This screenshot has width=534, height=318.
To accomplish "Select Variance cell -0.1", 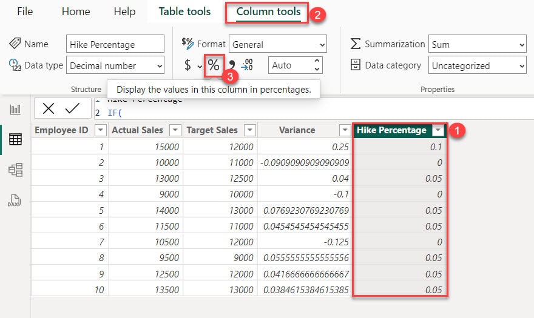I will (305, 194).
